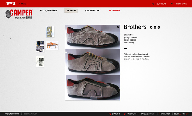Go to next shoe with right arrow icon
Viewport: 192px width, 116px height.
[159, 27]
